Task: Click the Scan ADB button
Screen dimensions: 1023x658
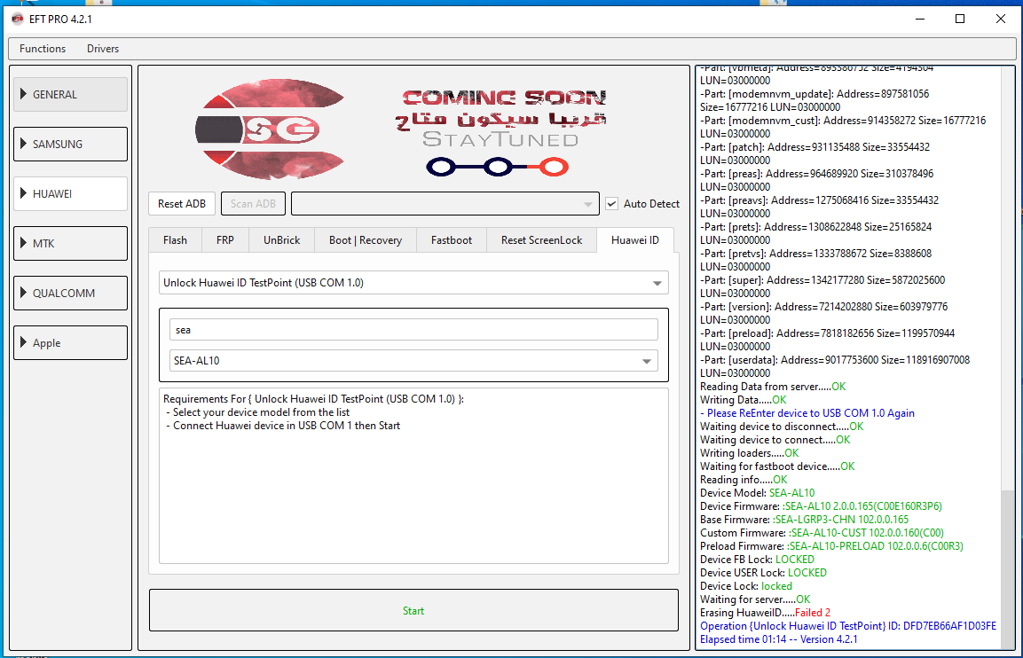Action: click(x=253, y=203)
